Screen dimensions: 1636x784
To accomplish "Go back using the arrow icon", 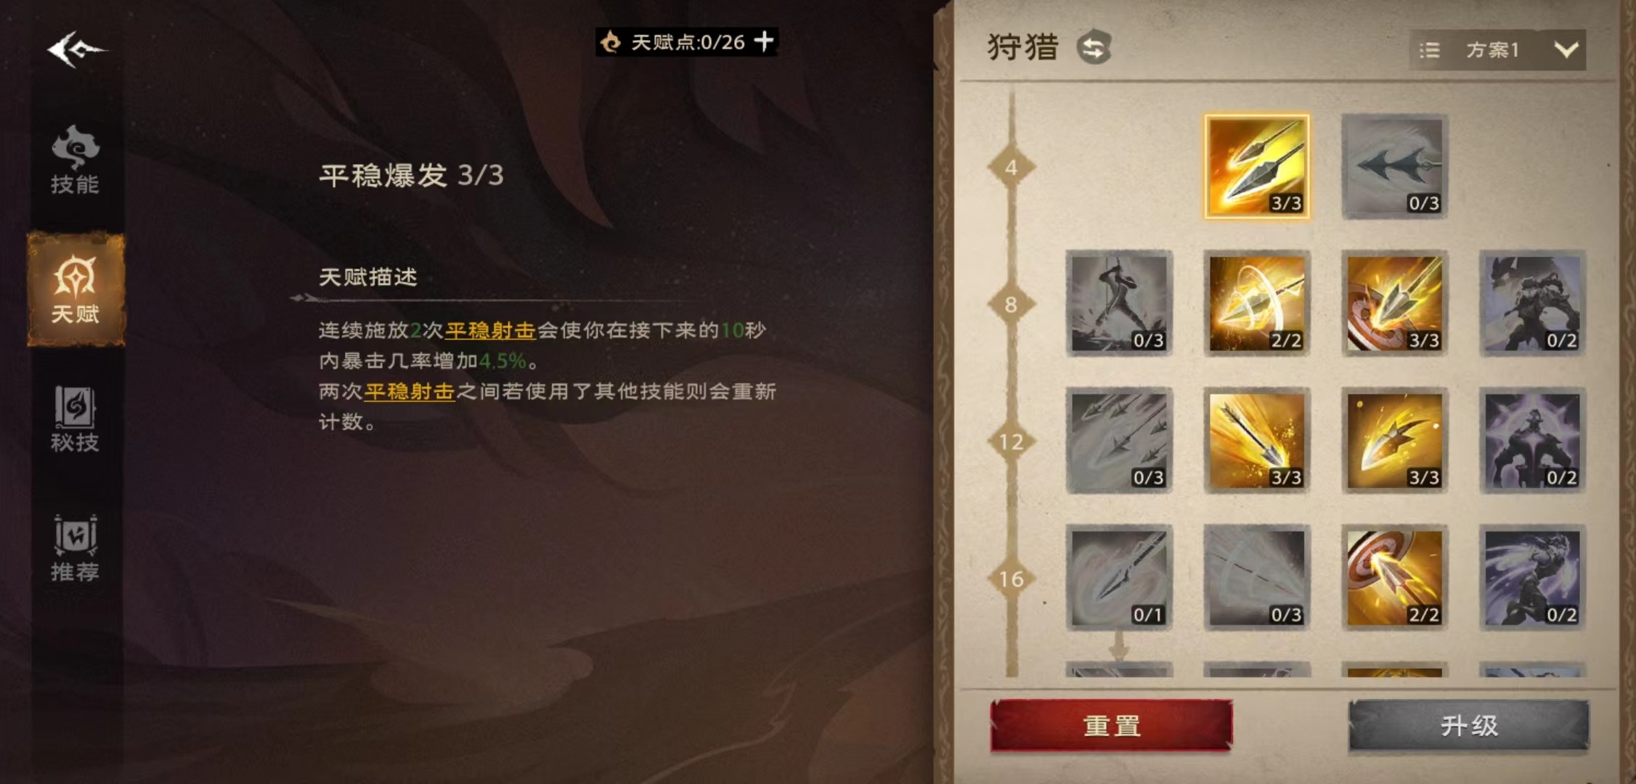I will point(76,49).
